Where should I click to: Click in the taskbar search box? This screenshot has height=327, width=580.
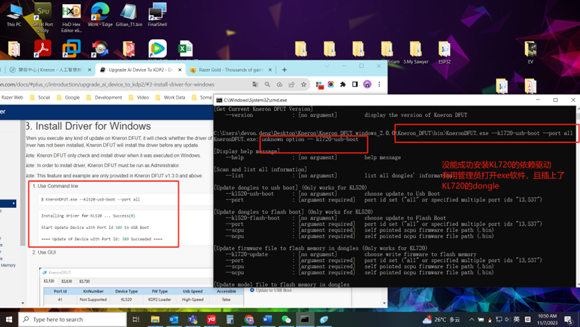(x=72, y=319)
